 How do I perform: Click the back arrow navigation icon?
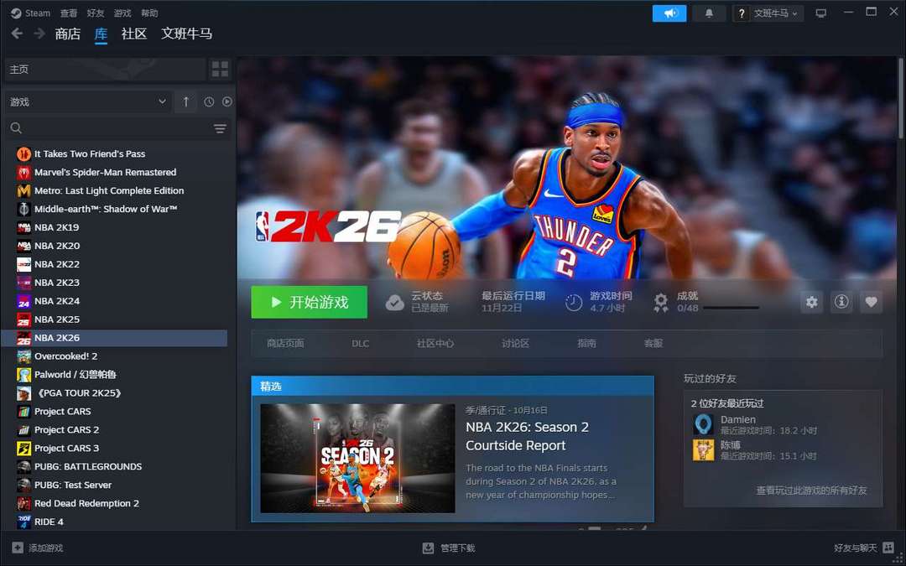pos(17,34)
